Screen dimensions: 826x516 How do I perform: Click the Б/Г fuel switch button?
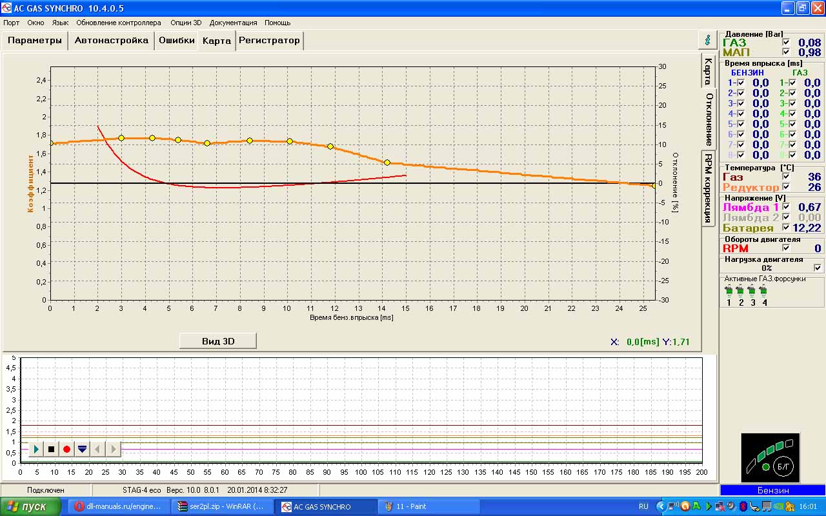(782, 466)
